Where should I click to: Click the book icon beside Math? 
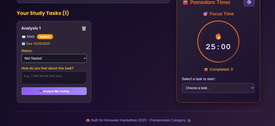(x=24, y=37)
